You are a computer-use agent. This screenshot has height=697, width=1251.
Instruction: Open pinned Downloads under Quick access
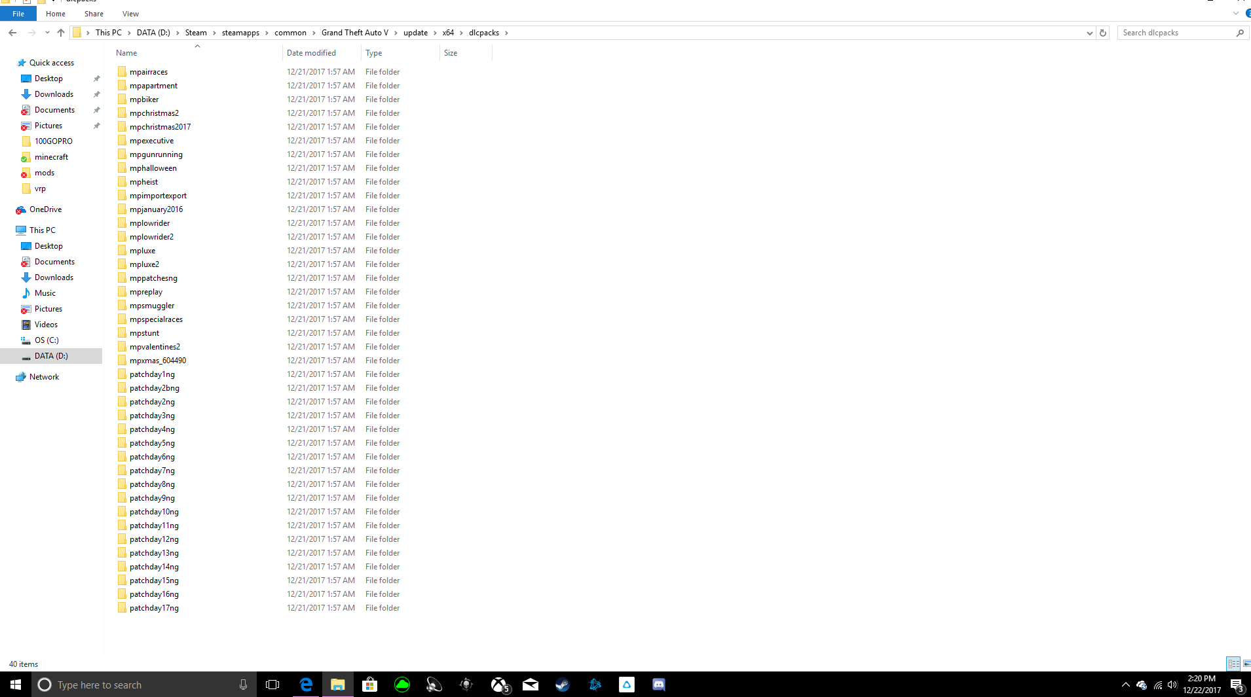pyautogui.click(x=54, y=94)
